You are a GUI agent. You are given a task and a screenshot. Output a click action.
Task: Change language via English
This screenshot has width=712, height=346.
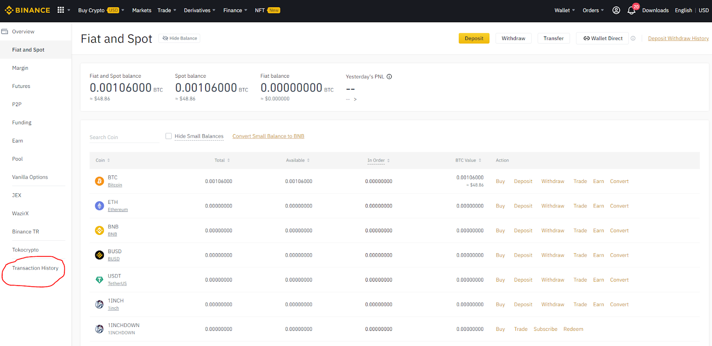pos(683,10)
